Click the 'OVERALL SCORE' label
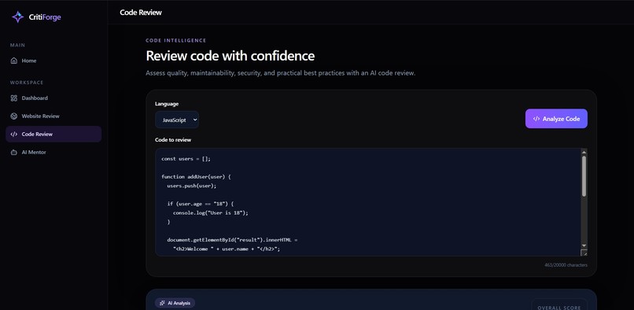Viewport: 634px width, 310px height. [559, 308]
